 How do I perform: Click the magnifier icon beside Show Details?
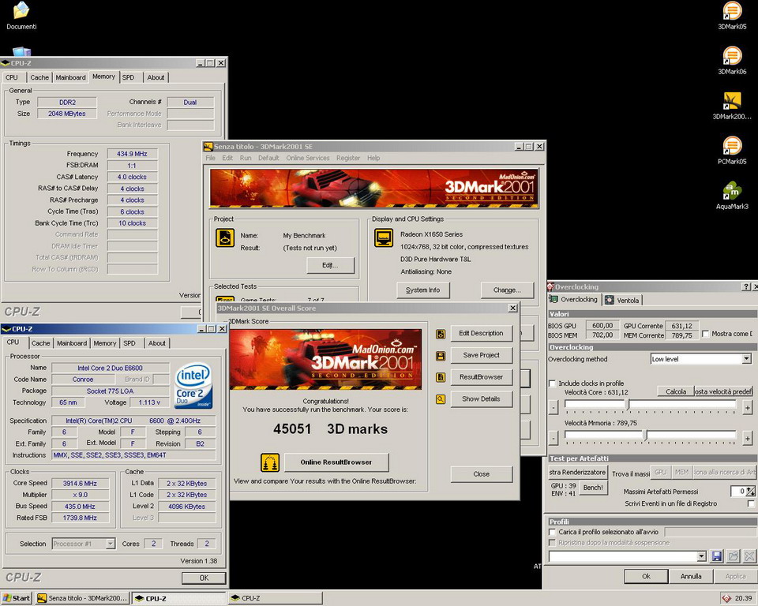pos(441,399)
